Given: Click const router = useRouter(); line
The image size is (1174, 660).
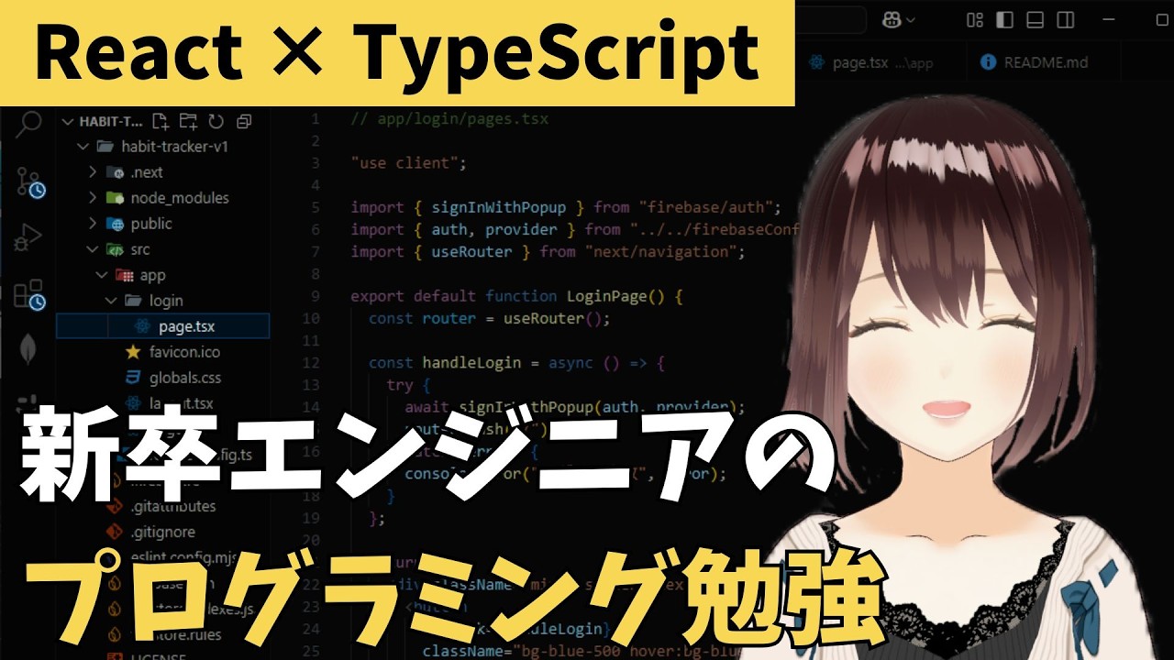Looking at the screenshot, I should coord(489,318).
